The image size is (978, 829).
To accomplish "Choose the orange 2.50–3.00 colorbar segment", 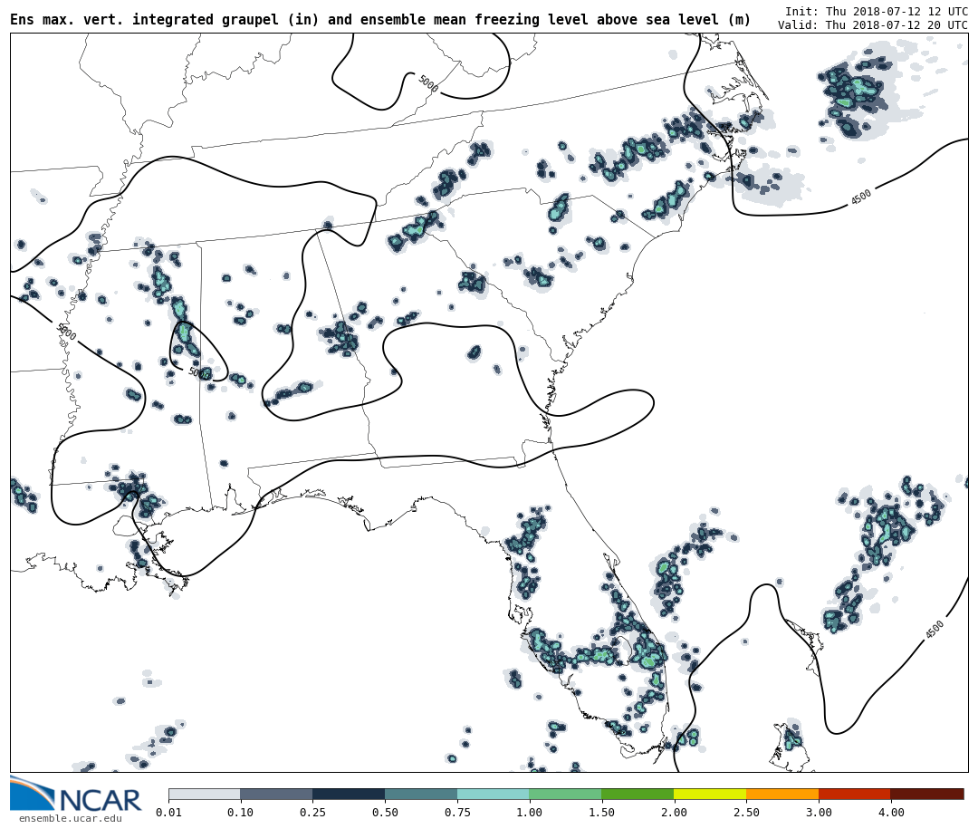I will 782,794.
